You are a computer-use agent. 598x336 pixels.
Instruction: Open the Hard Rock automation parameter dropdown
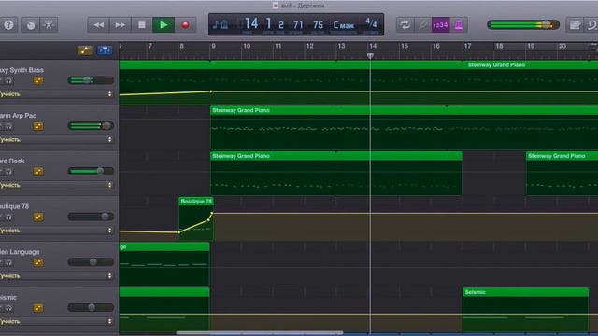(57, 185)
